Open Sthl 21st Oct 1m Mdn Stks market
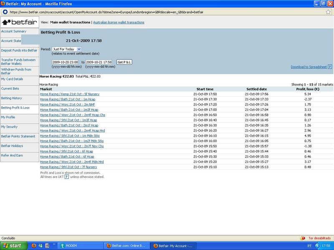334x250 pixels. [70, 136]
